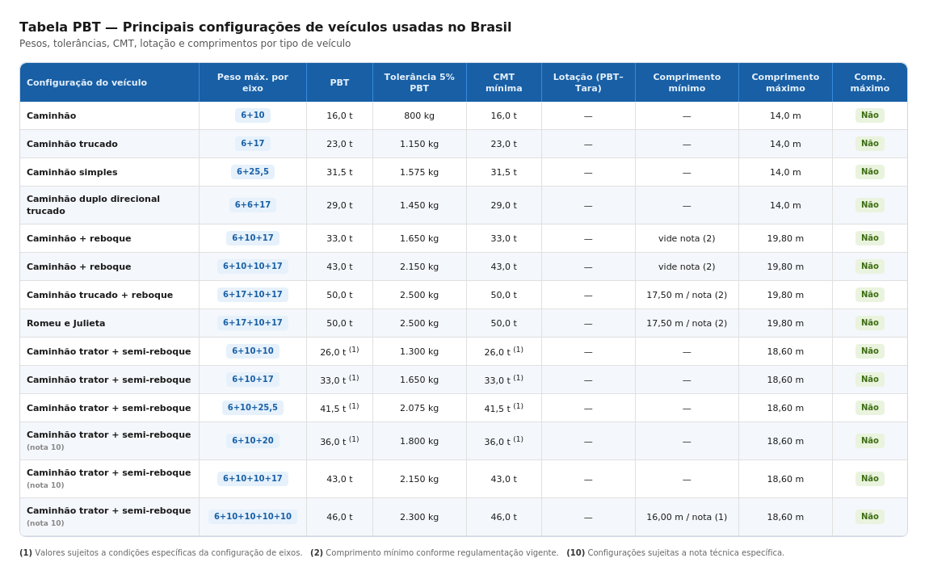
Task: Click the "6+10+25,5" axle weight badge
Action: (x=253, y=408)
